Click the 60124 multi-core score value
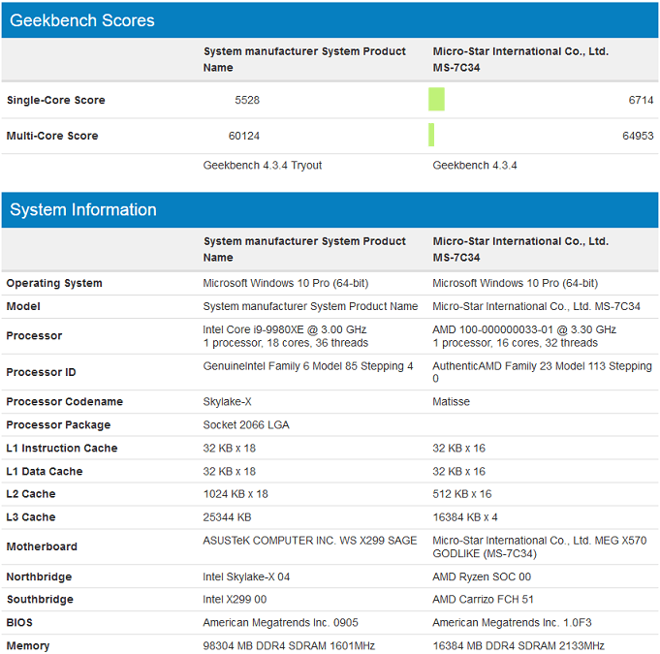 click(243, 137)
